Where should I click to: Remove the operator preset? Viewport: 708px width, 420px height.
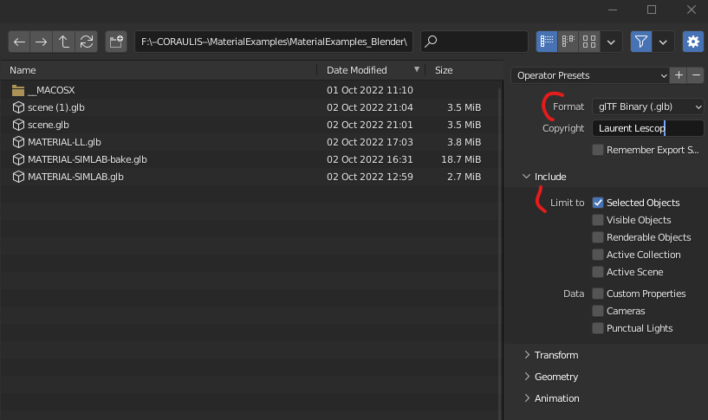[696, 75]
